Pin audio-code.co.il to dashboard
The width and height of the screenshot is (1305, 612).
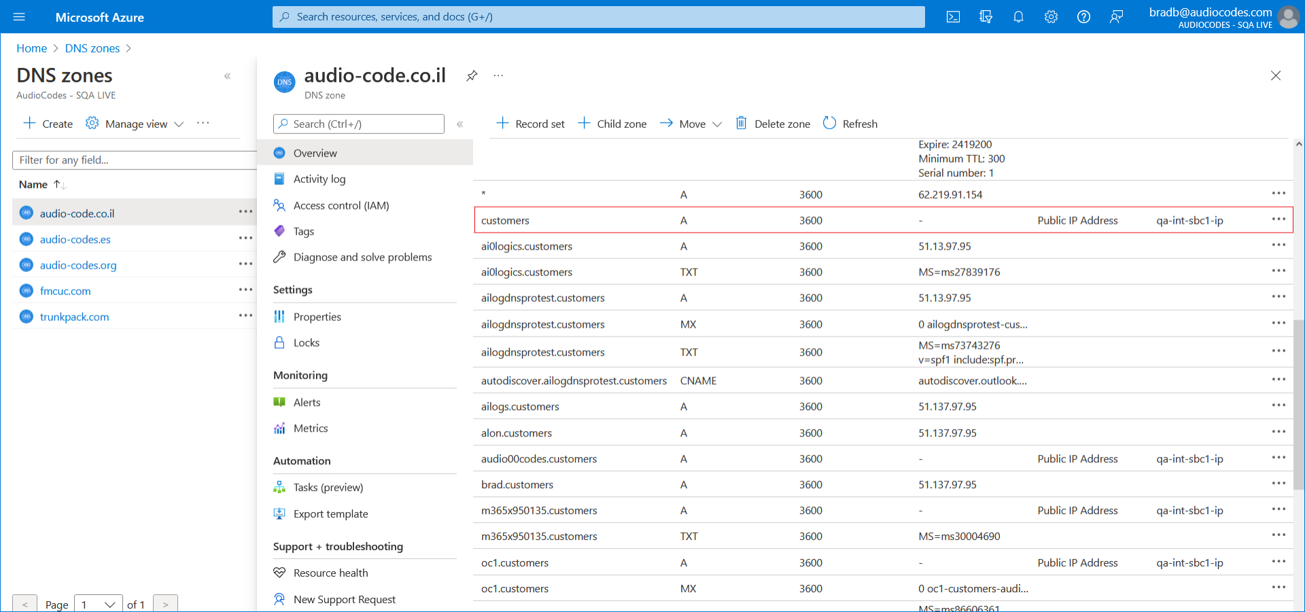coord(472,75)
